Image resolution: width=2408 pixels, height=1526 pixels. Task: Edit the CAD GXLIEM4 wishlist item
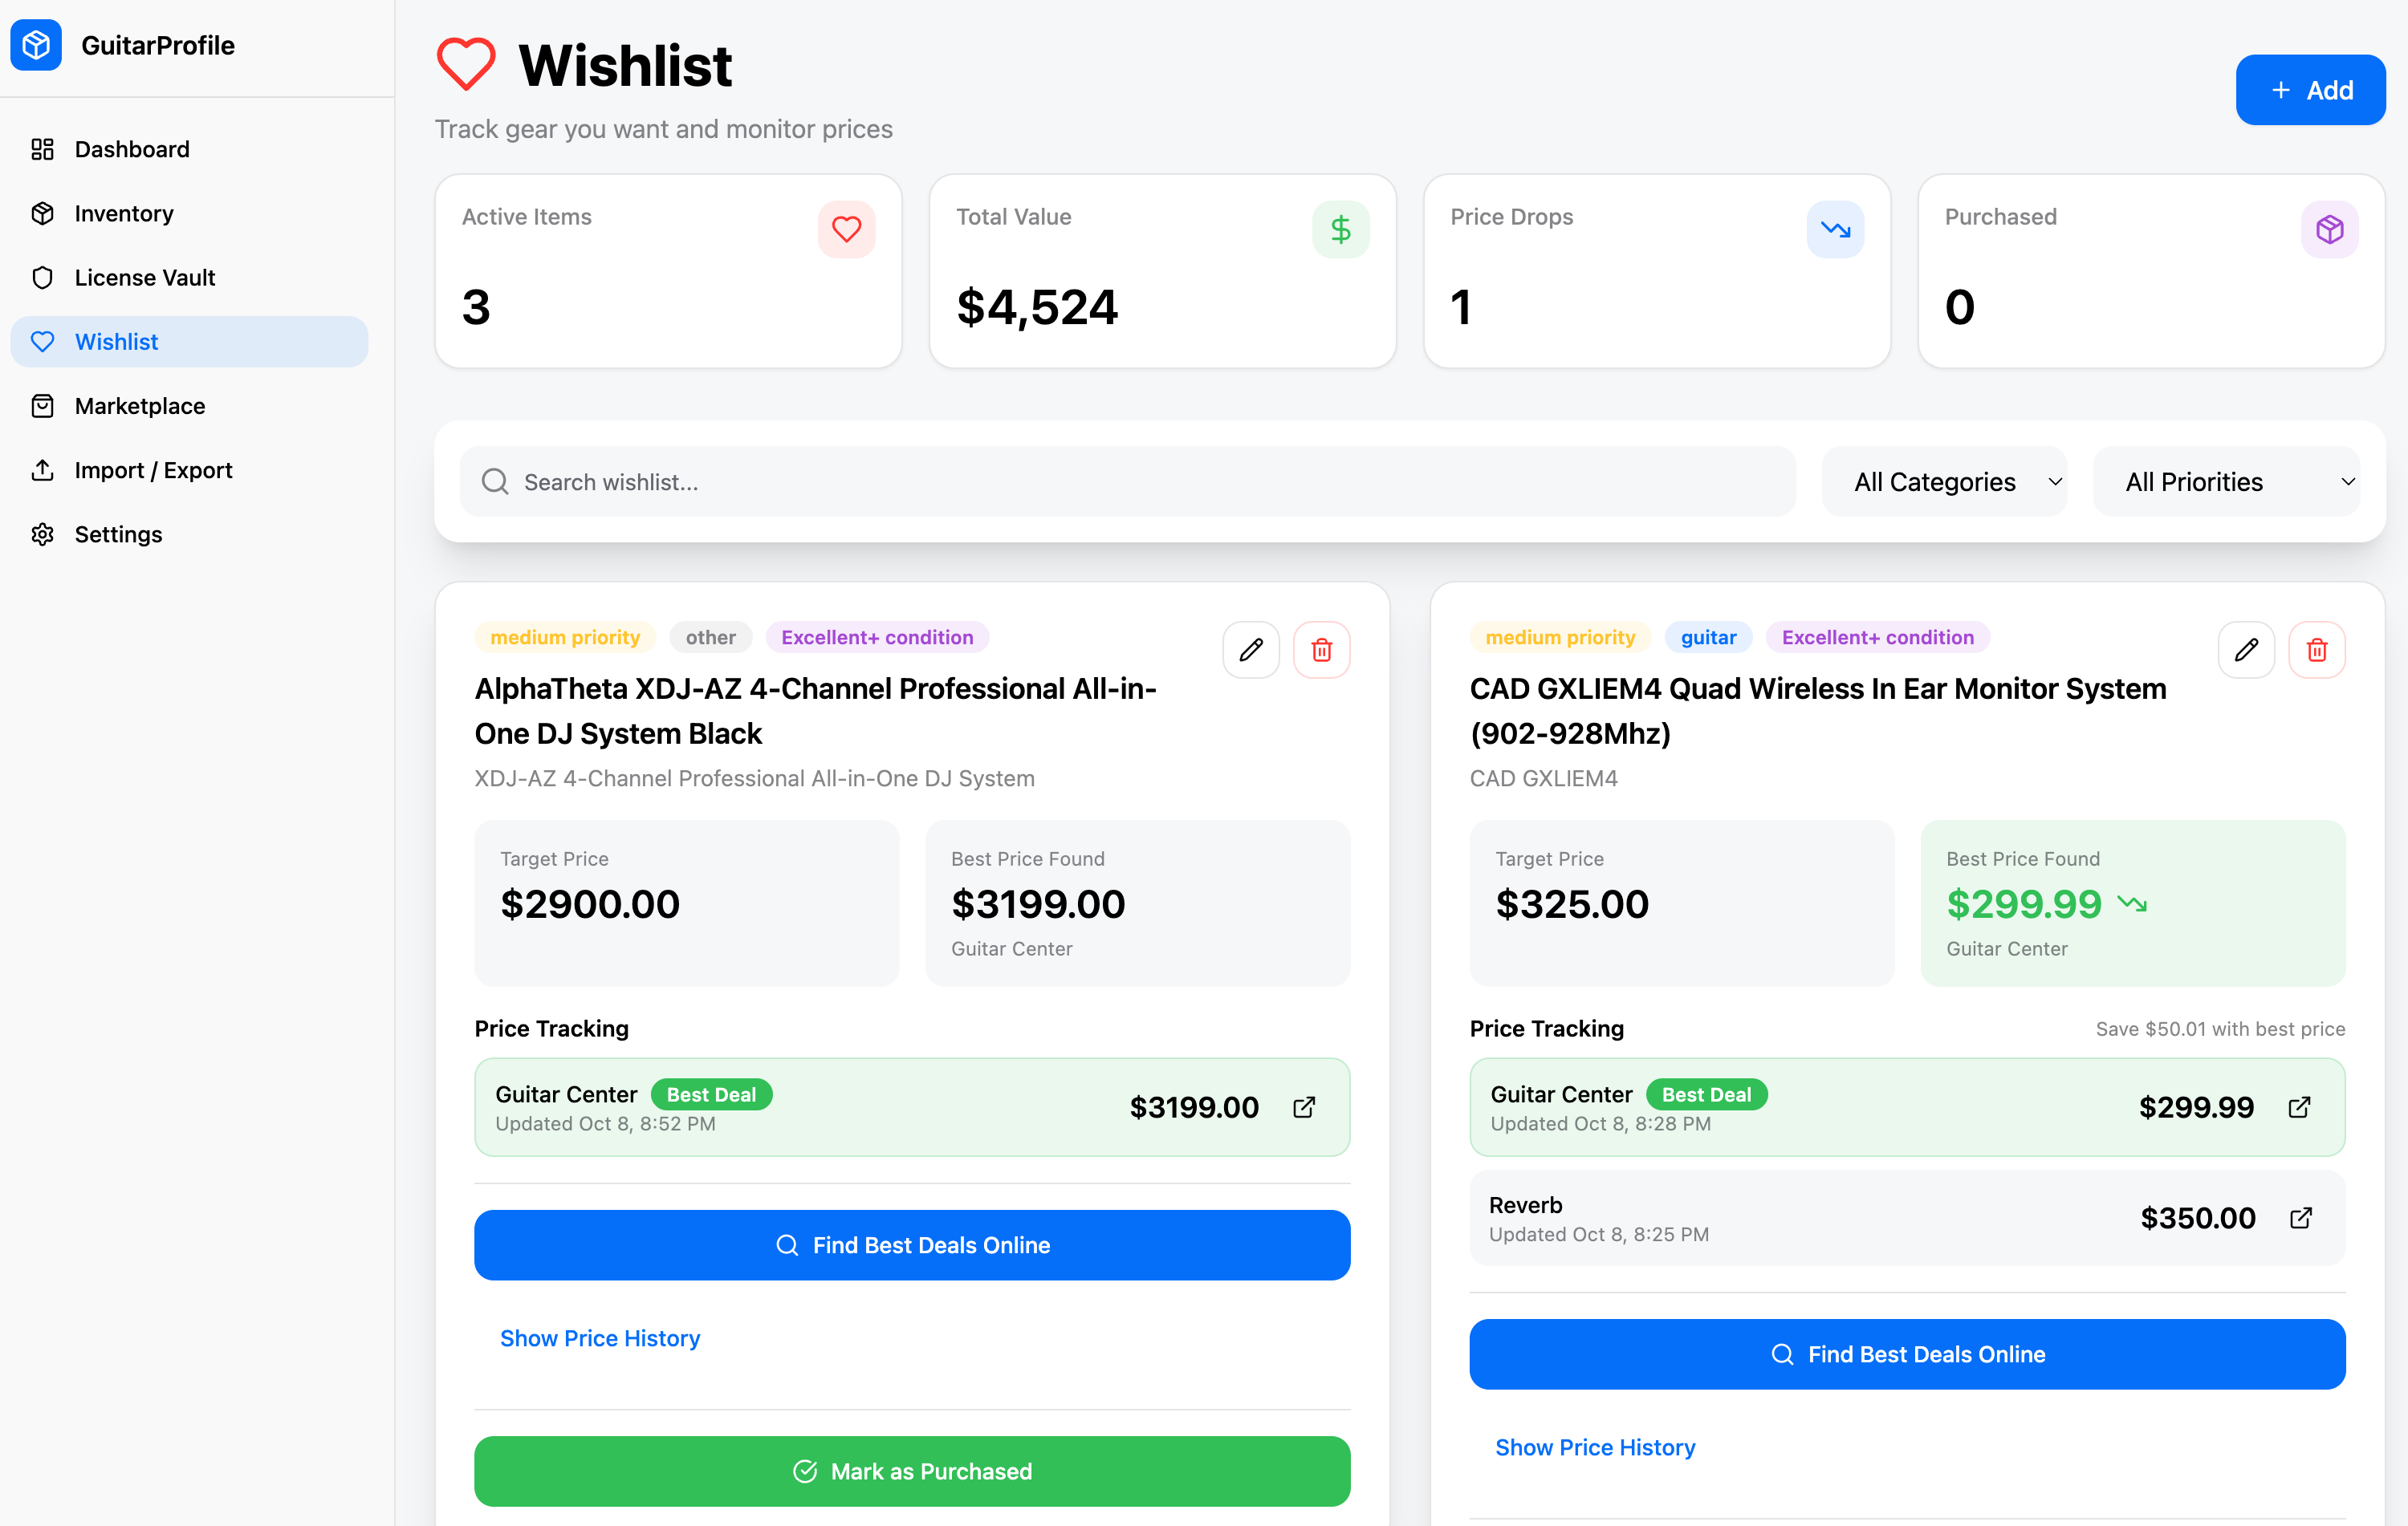coord(2246,650)
